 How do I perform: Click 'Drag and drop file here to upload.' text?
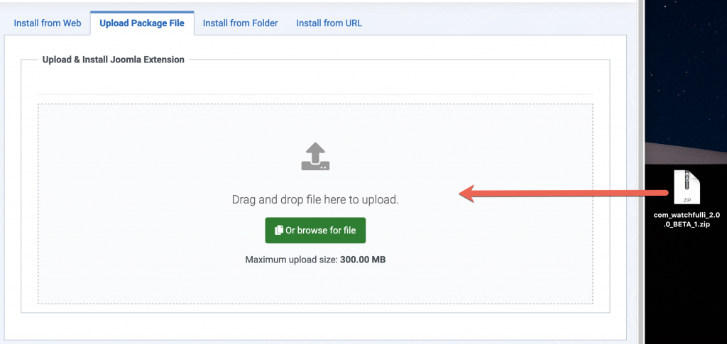315,200
